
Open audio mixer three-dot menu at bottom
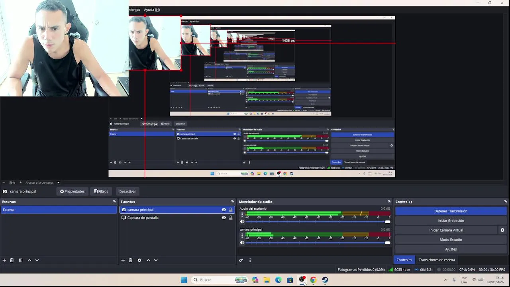point(250,260)
